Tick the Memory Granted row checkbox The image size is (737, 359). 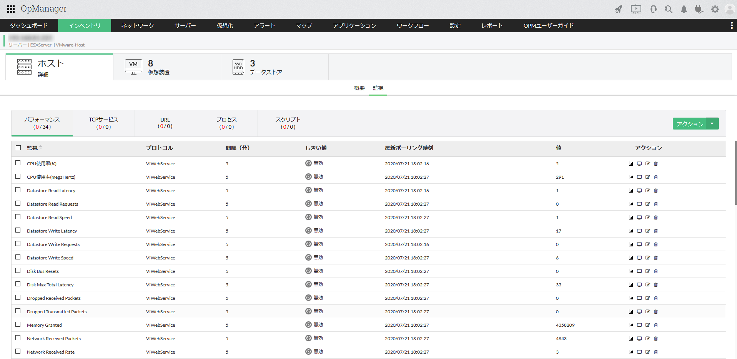(18, 324)
